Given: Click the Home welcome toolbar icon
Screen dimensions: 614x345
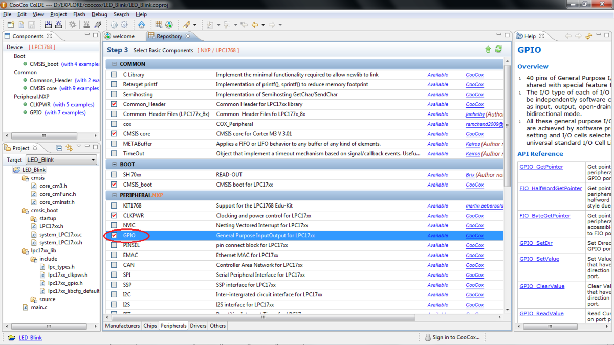Looking at the screenshot, I should click(x=142, y=25).
